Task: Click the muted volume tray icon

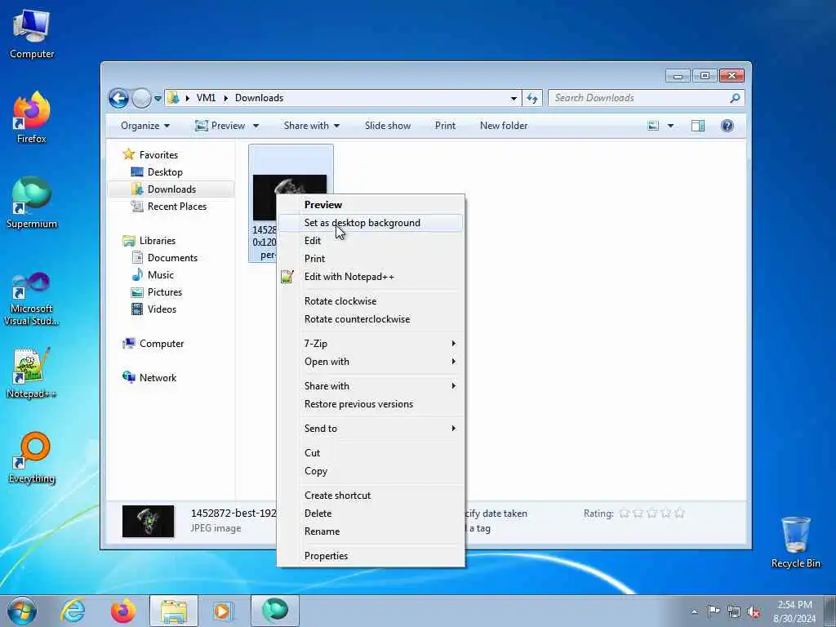Action: [x=754, y=611]
